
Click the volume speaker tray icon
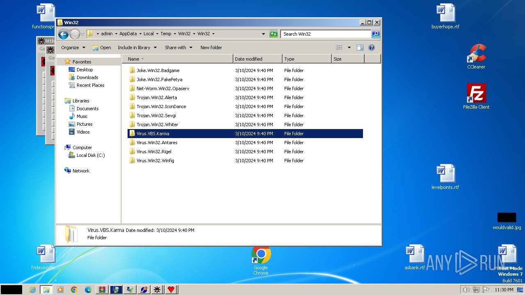(x=466, y=290)
